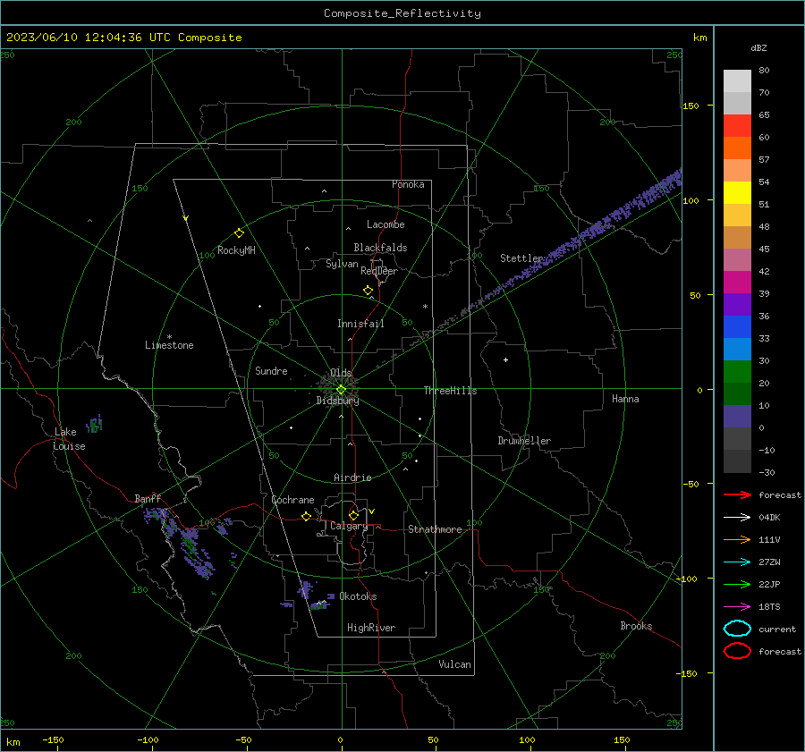Viewport: 805px width, 752px height.
Task: Click the ThreeHills city label
Action: [450, 391]
